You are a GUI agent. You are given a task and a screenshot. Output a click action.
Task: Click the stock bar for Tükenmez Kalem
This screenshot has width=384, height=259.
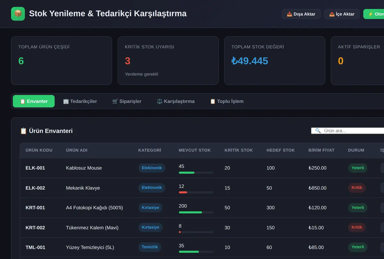tap(196, 232)
